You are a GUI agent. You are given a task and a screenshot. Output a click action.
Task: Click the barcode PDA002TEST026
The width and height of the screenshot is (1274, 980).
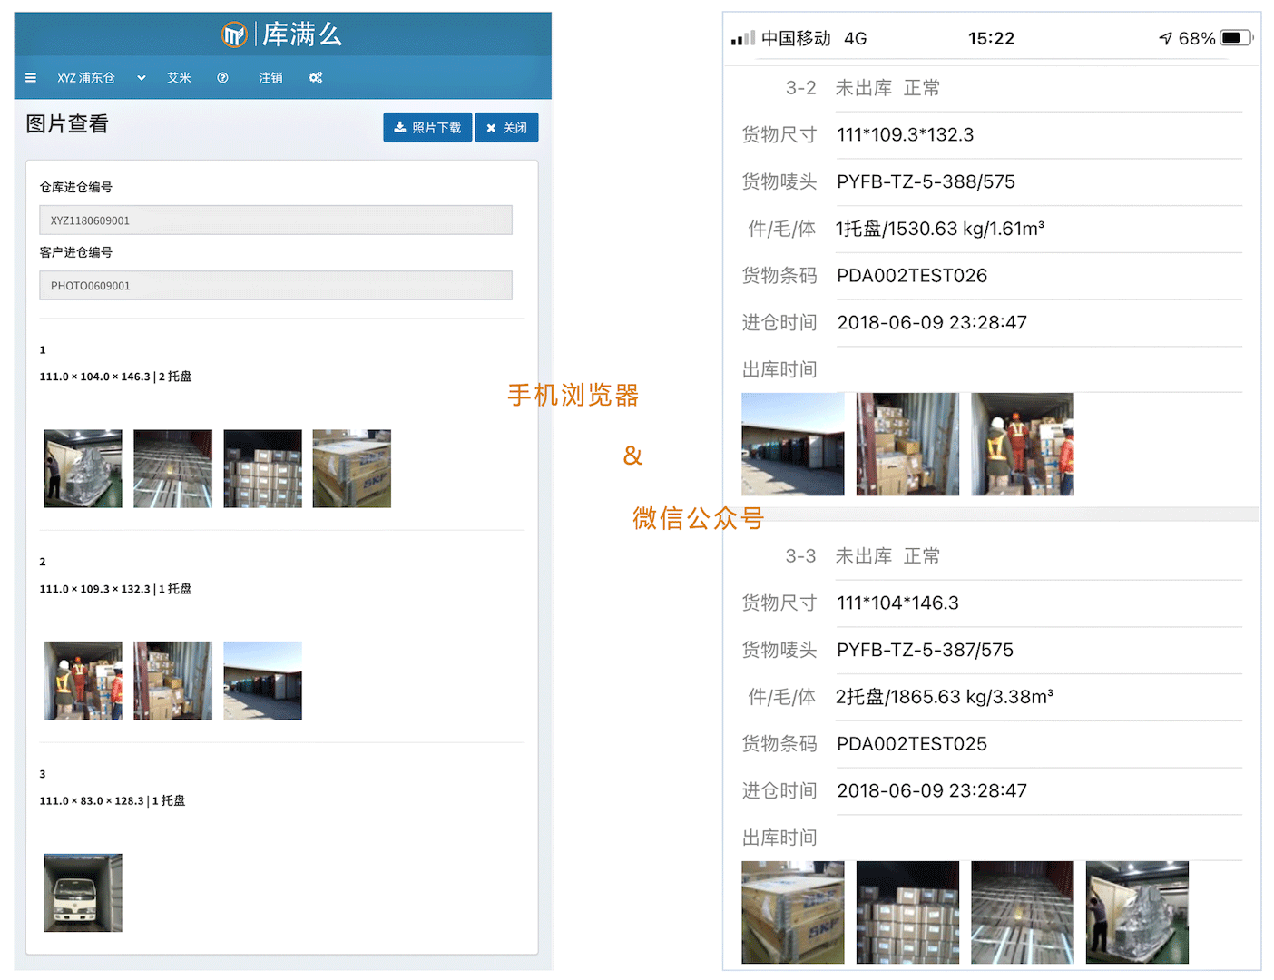(x=912, y=276)
